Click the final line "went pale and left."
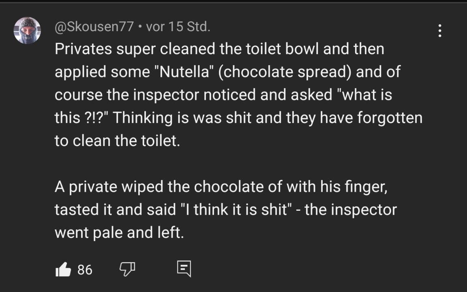This screenshot has width=467, height=292. pos(119,233)
